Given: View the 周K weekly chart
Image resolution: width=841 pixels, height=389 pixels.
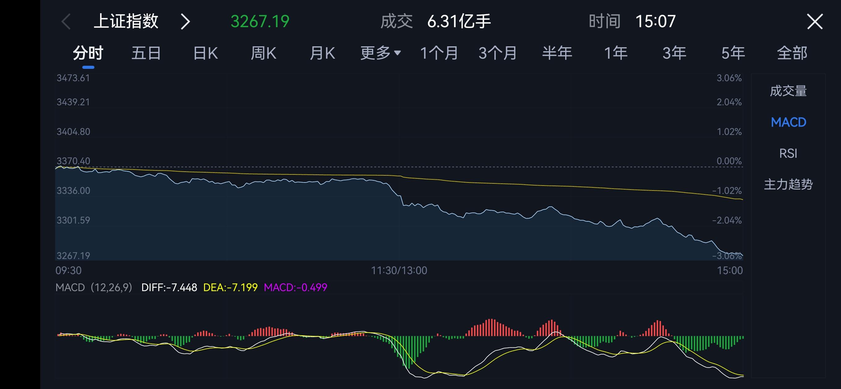Looking at the screenshot, I should [264, 53].
